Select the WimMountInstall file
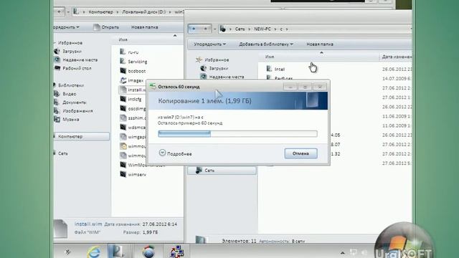This screenshot has height=258, width=459. [142, 165]
